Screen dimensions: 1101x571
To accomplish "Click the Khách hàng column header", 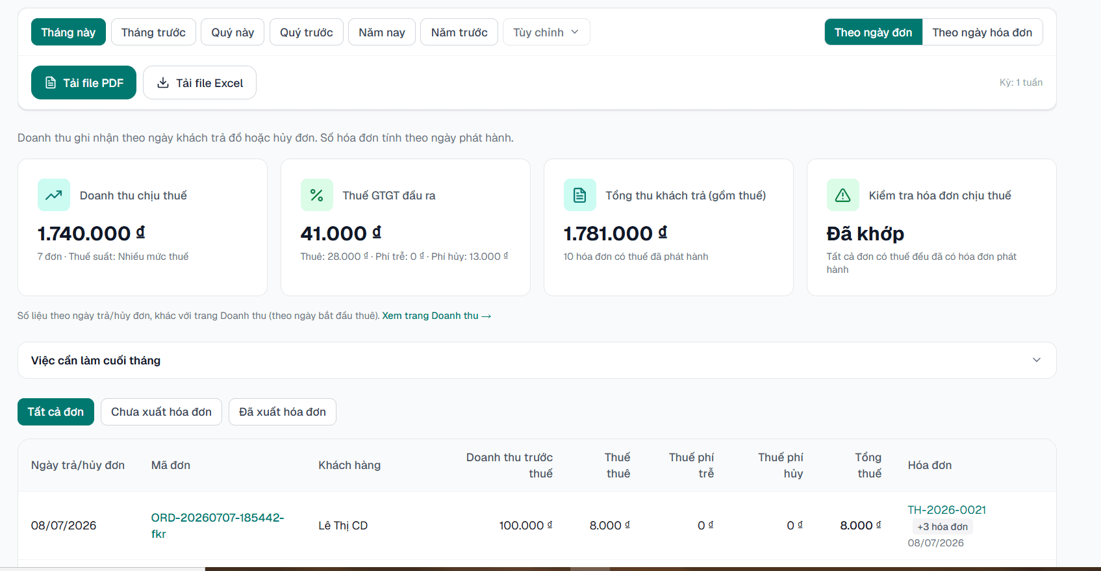I will pyautogui.click(x=349, y=465).
